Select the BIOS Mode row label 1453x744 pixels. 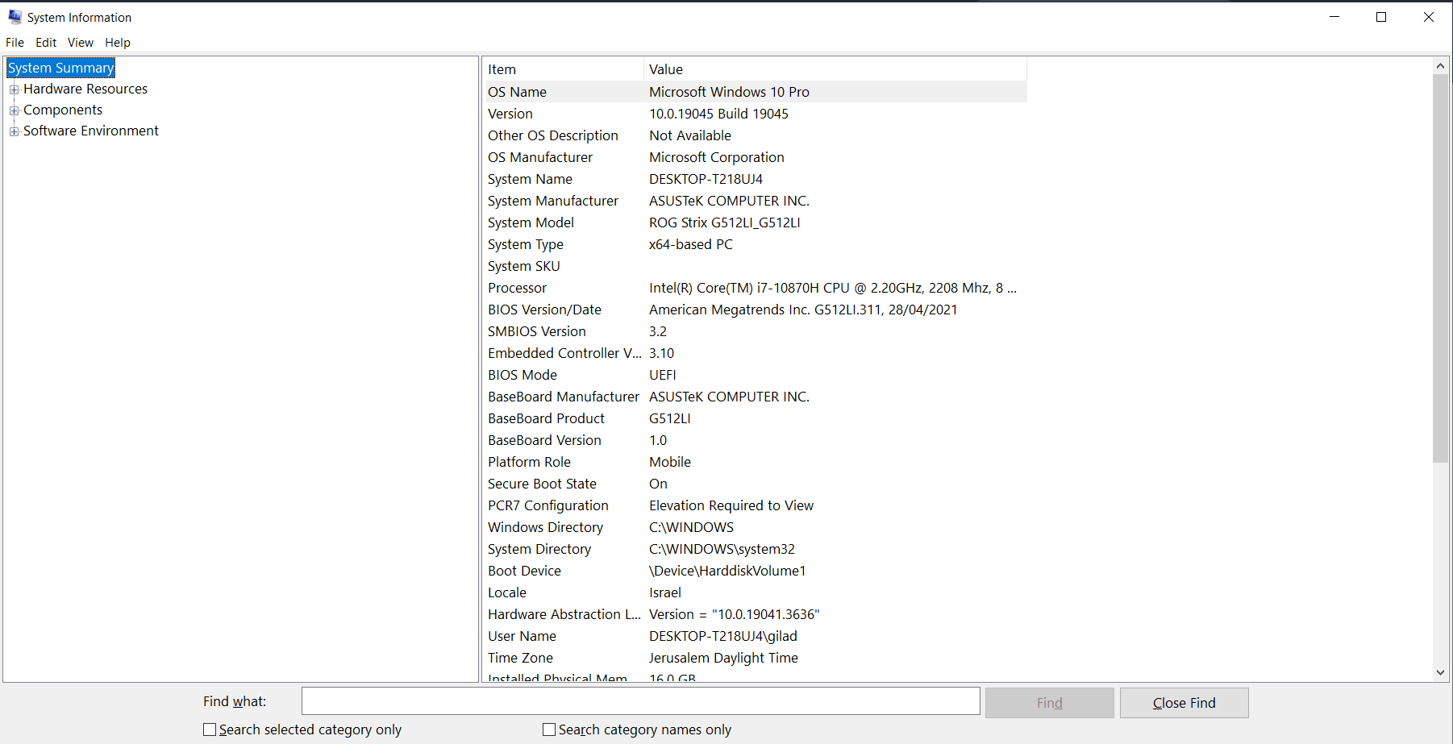coord(522,375)
